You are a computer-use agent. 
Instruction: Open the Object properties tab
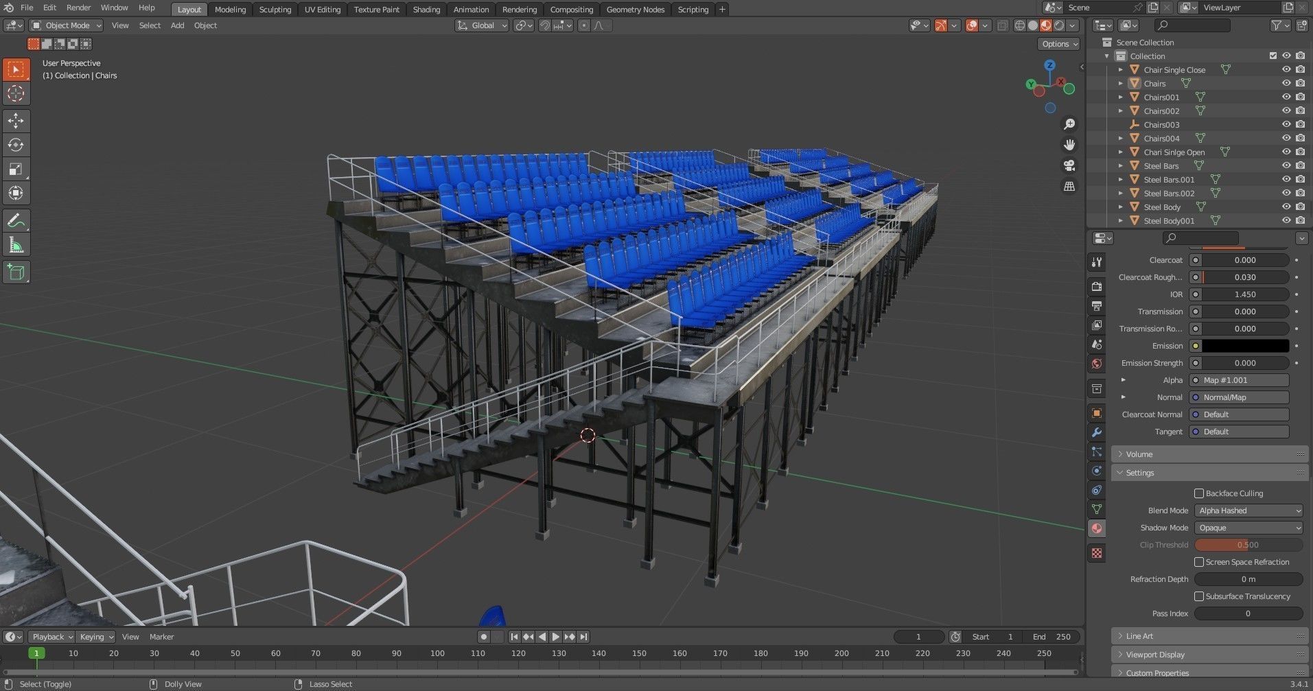pos(1097,413)
